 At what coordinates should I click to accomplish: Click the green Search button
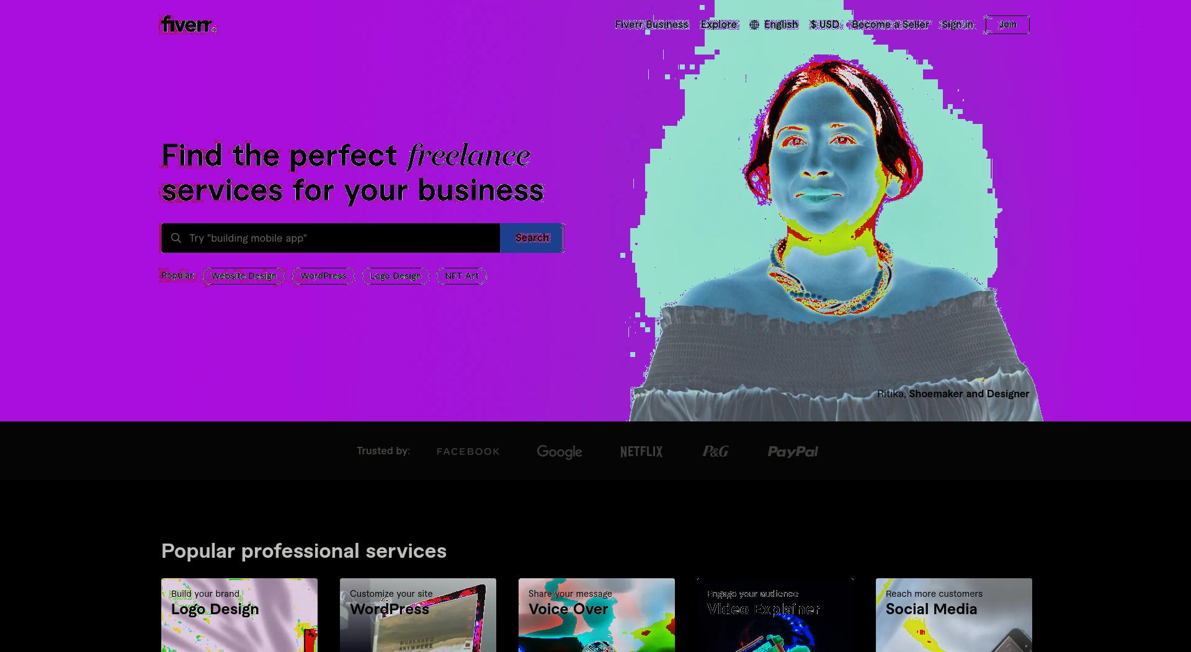[532, 238]
